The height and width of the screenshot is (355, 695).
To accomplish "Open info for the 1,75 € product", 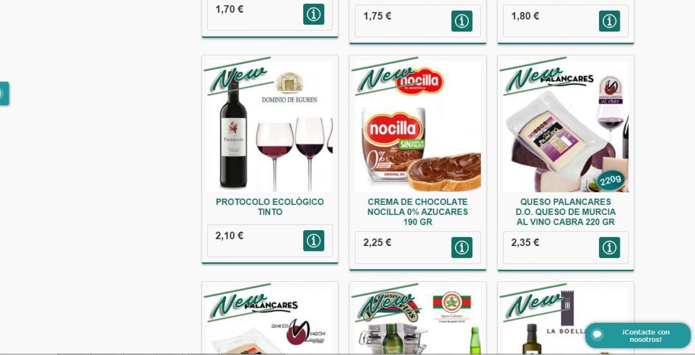I will (x=461, y=21).
